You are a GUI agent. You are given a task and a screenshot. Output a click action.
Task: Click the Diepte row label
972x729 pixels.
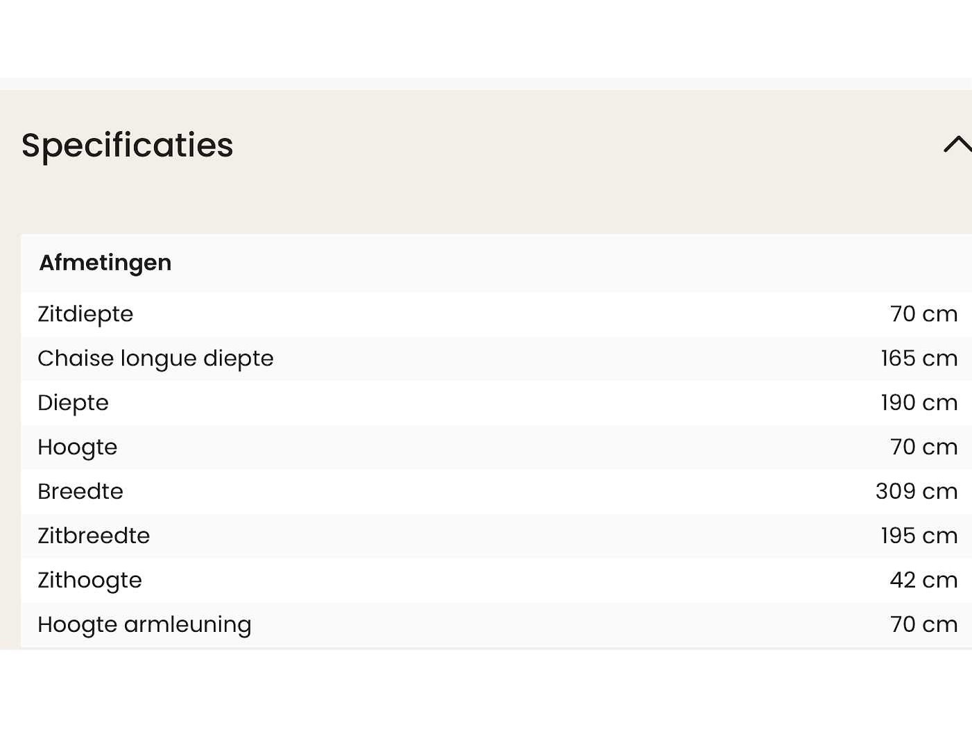pos(73,403)
